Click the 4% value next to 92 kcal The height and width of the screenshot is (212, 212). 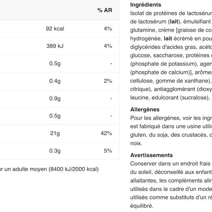pos(108,29)
